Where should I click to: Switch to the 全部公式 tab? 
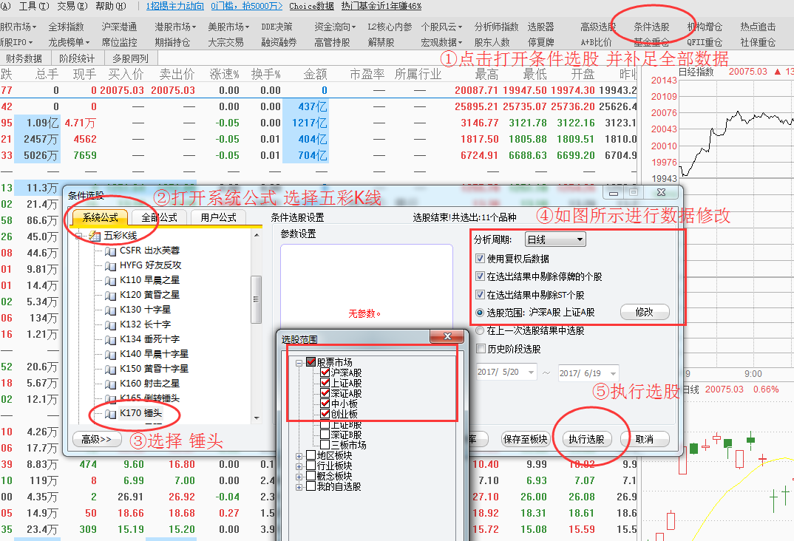tap(159, 217)
